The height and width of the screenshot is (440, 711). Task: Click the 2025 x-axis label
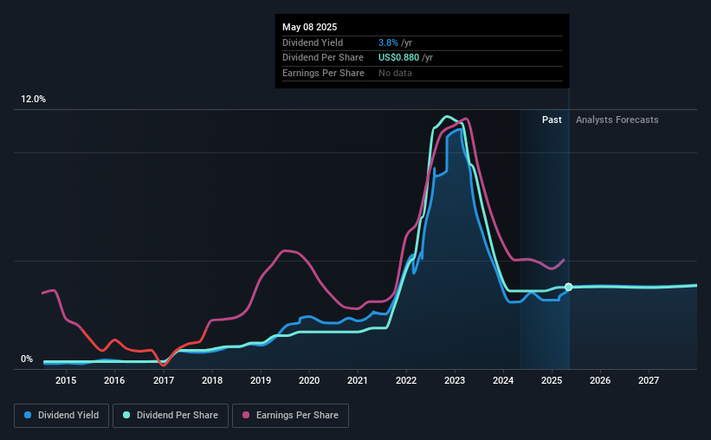(552, 380)
